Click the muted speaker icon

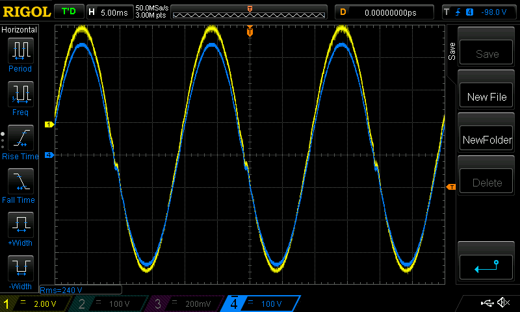click(502, 304)
